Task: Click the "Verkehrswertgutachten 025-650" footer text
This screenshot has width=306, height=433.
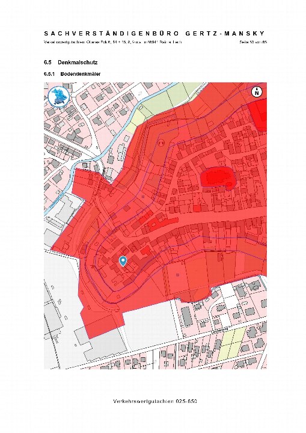Action: 155,401
